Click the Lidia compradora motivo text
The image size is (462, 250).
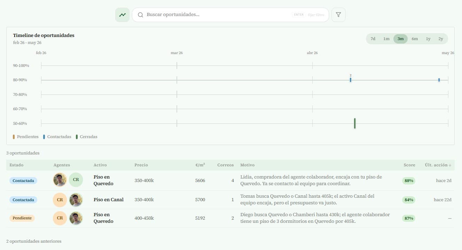click(x=311, y=180)
